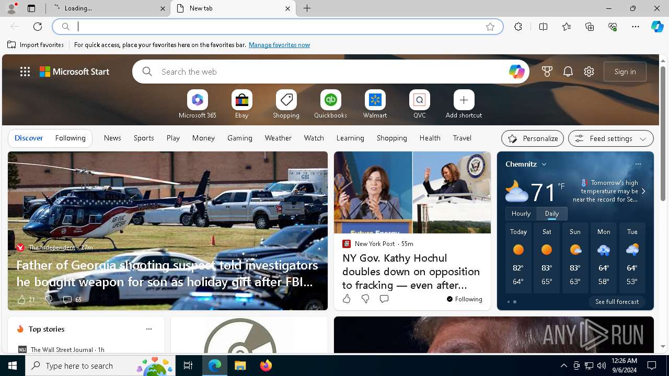Launch Firefox from the taskbar

click(x=266, y=366)
